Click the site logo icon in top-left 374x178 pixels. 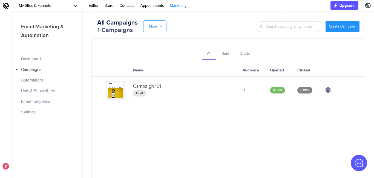click(6, 5)
